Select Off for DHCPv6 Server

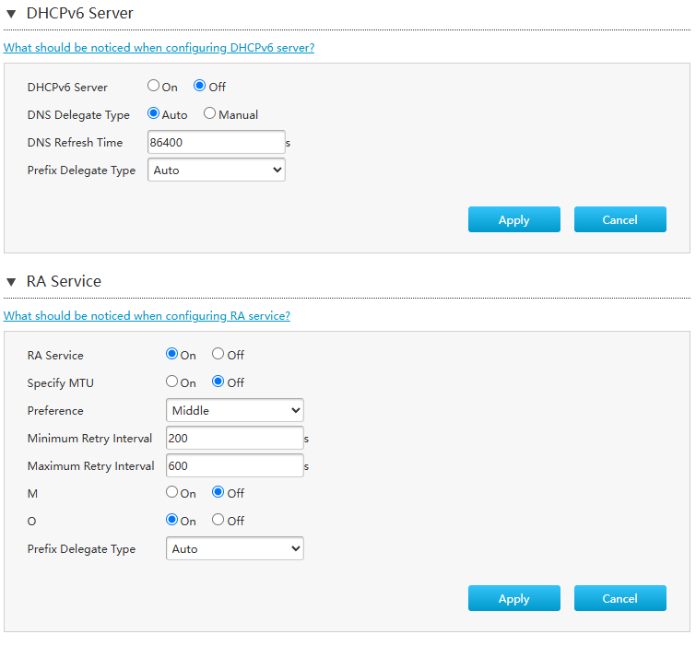(200, 87)
